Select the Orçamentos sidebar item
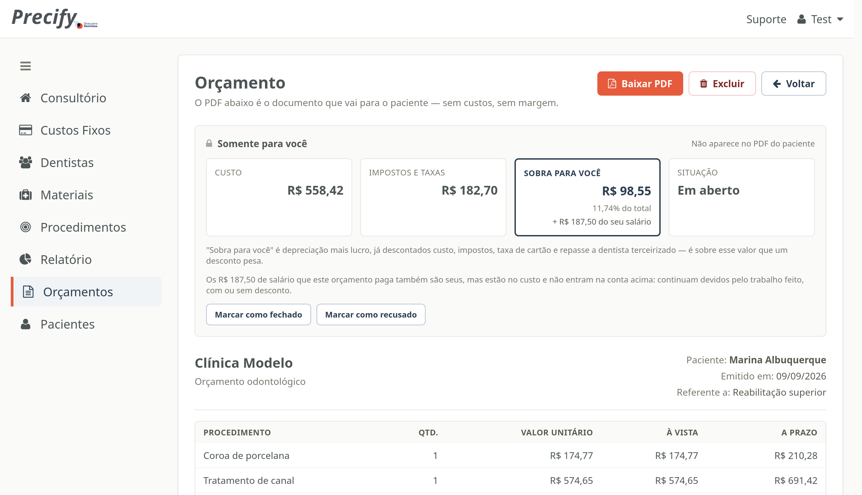 click(x=86, y=292)
